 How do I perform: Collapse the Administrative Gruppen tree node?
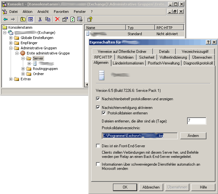click(11, 48)
